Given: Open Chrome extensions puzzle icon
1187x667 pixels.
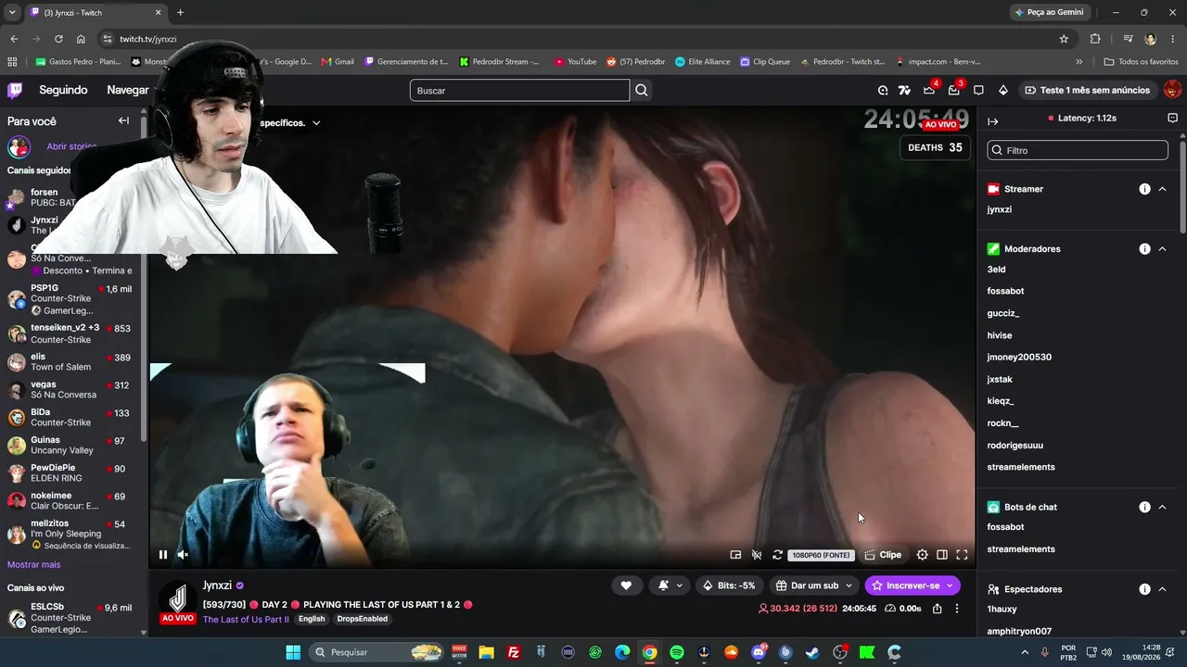Looking at the screenshot, I should tap(1095, 39).
